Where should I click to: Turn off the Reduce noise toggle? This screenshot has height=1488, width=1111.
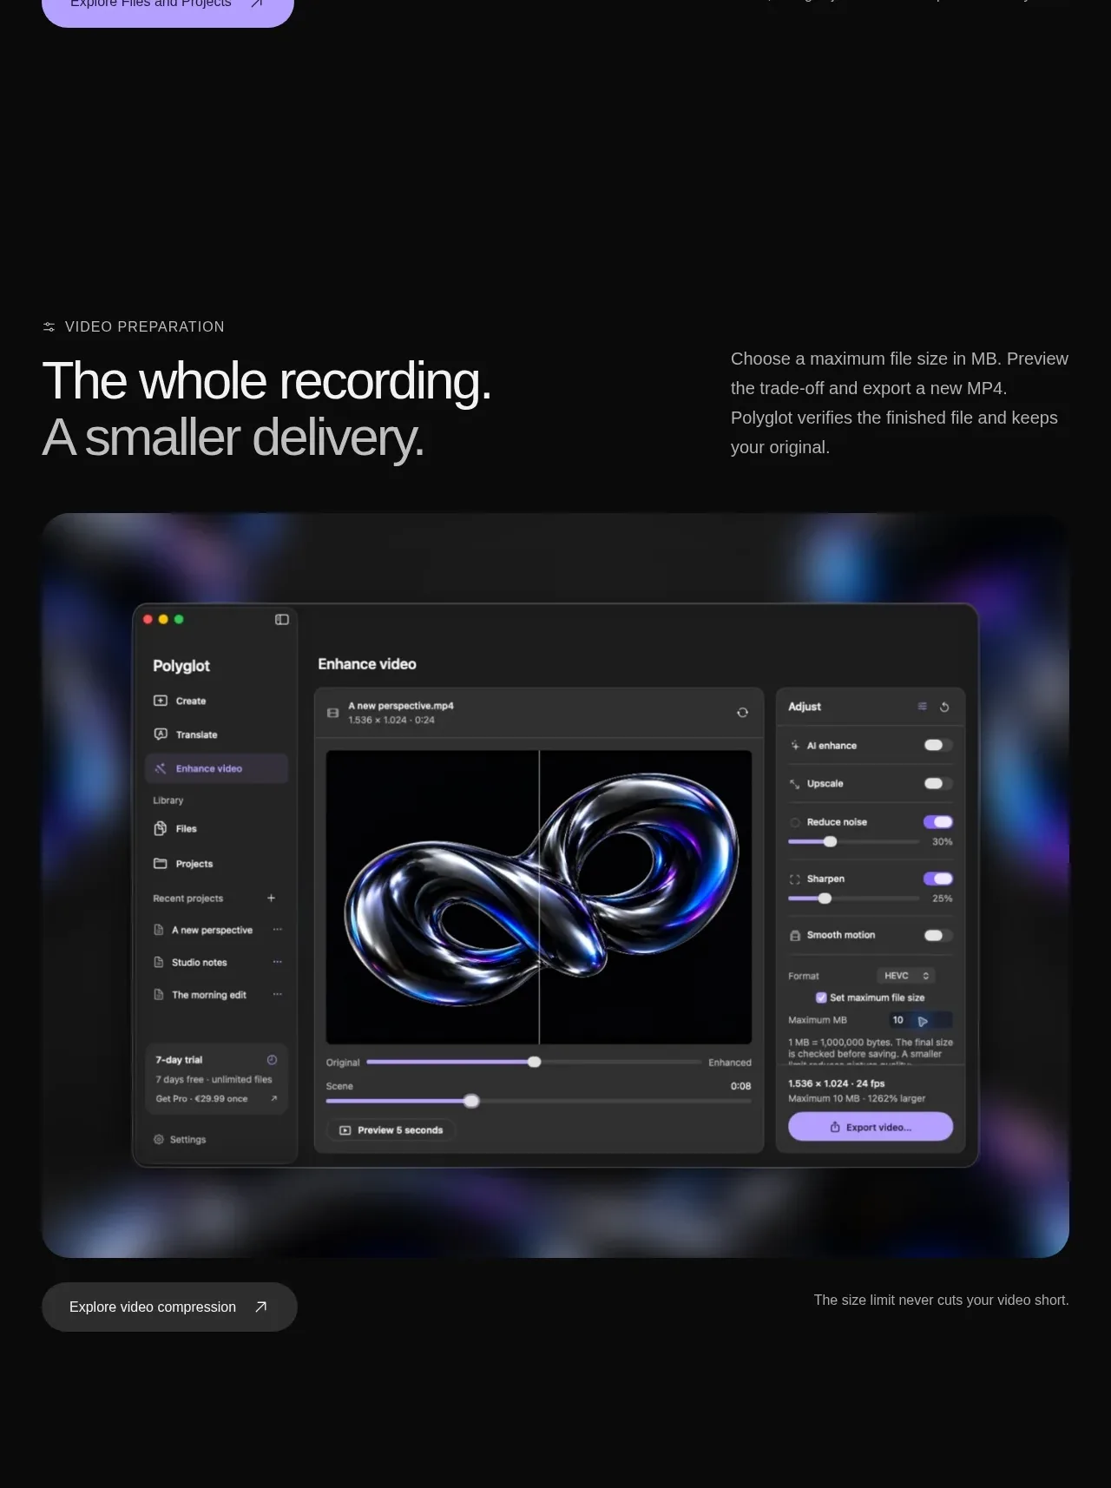pos(937,822)
